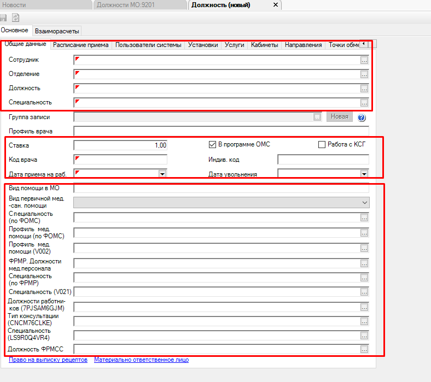This screenshot has width=431, height=382.
Task: Open the Направления tab
Action: tap(304, 45)
